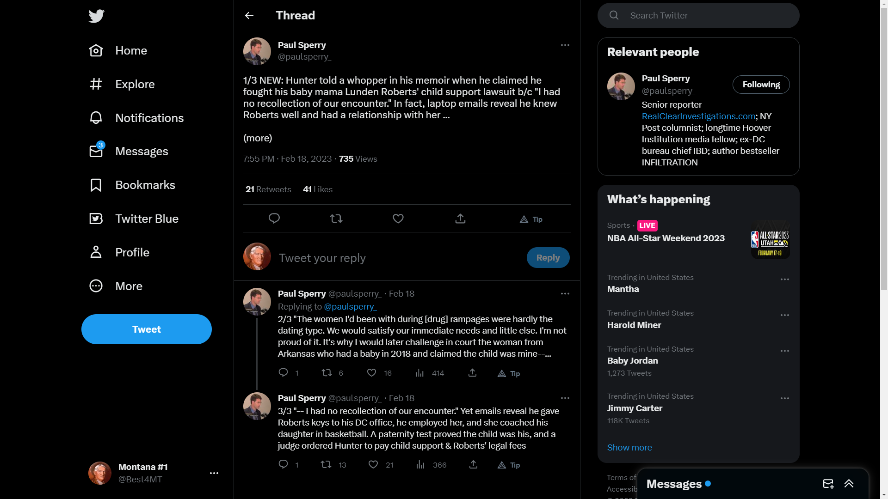
Task: Open reply bubble icon on main tweet
Action: (274, 219)
